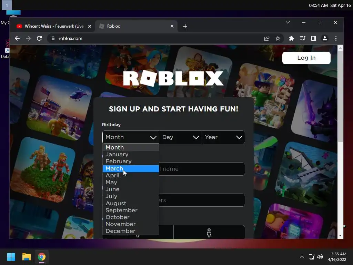This screenshot has height=265, width=353.
Task: Click the scrollbar up arrow
Action: pyautogui.click(x=340, y=48)
